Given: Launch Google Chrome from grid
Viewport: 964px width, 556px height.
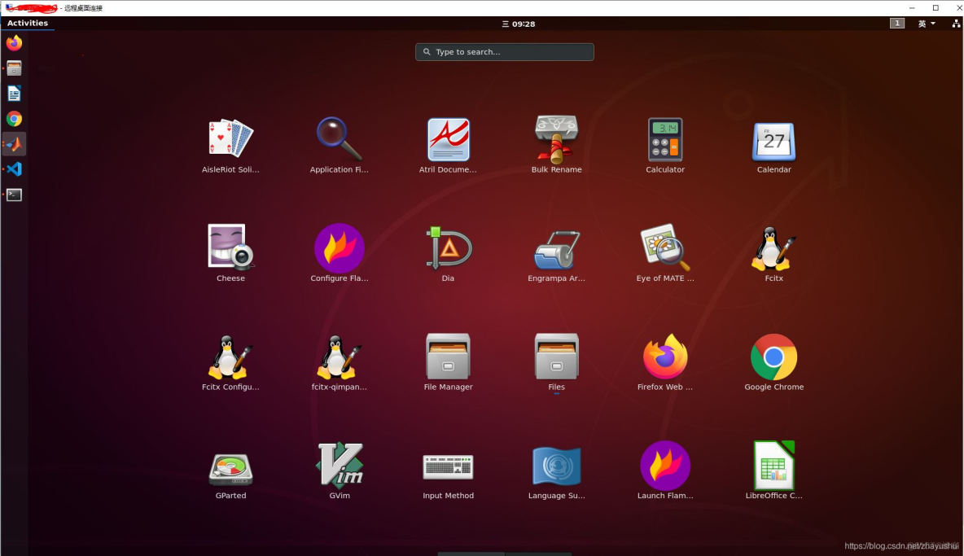Looking at the screenshot, I should [773, 362].
